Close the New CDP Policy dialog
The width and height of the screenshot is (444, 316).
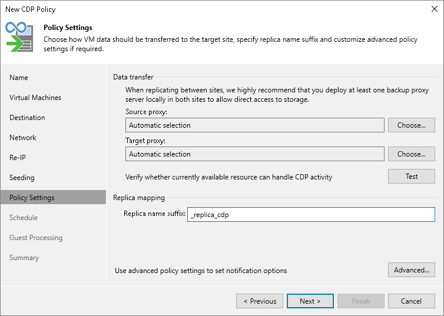pyautogui.click(x=435, y=9)
